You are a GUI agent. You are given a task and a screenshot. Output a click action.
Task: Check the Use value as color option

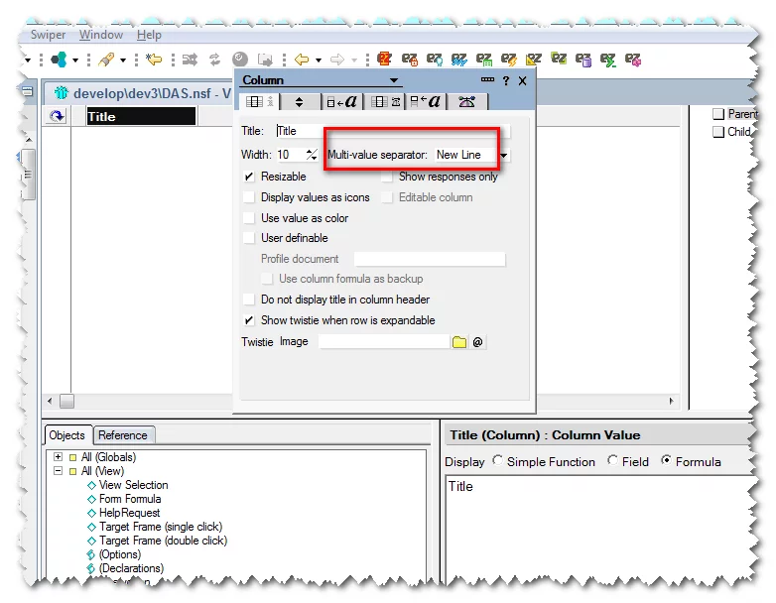tap(249, 218)
